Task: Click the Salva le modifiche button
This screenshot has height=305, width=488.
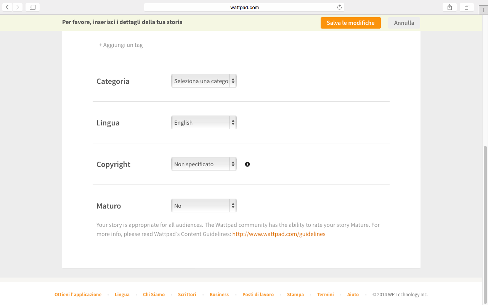Action: (350, 23)
